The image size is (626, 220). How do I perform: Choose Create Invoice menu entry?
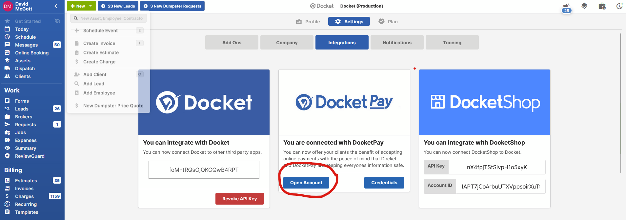(109, 43)
